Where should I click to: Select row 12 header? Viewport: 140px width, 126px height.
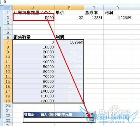pos(8,67)
